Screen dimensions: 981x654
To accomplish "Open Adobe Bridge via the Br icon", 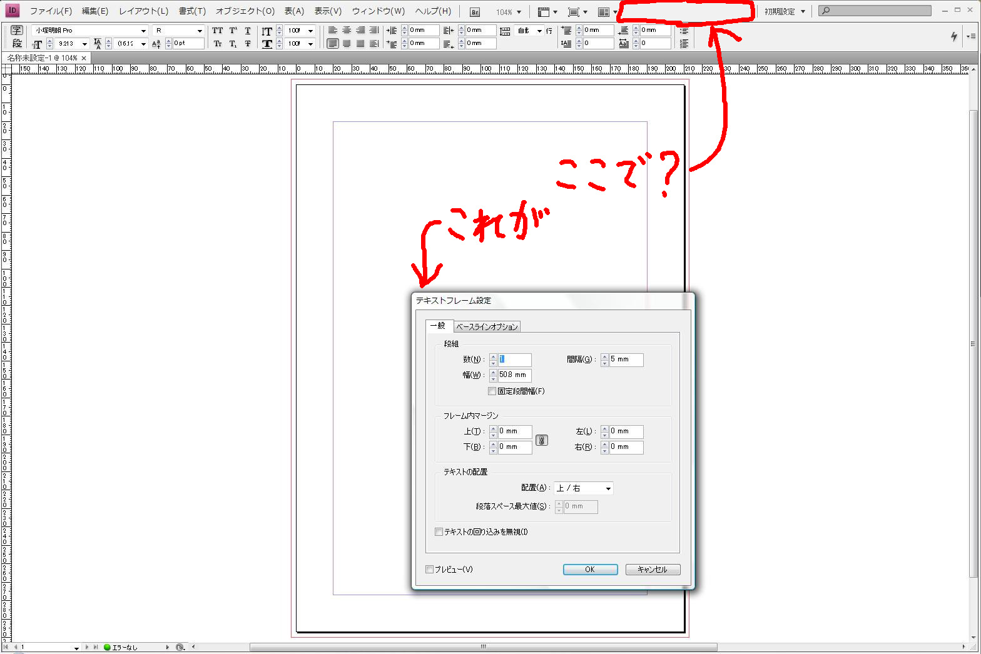I will tap(475, 12).
